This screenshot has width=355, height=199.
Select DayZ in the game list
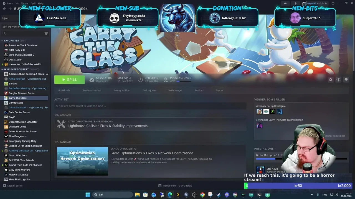[12, 117]
